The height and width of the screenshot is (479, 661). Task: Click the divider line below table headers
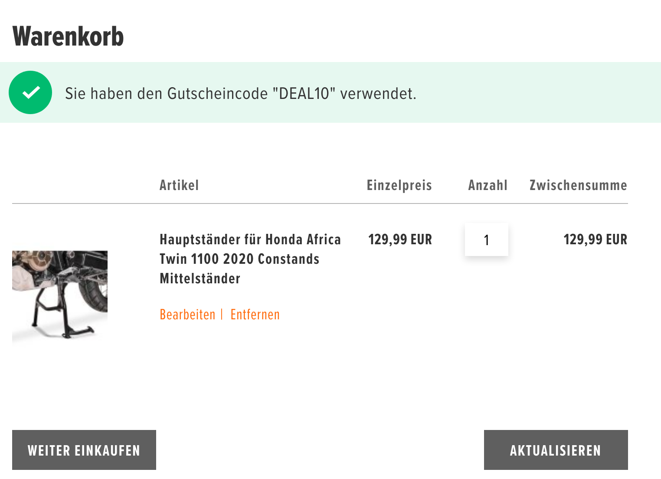[x=320, y=203]
